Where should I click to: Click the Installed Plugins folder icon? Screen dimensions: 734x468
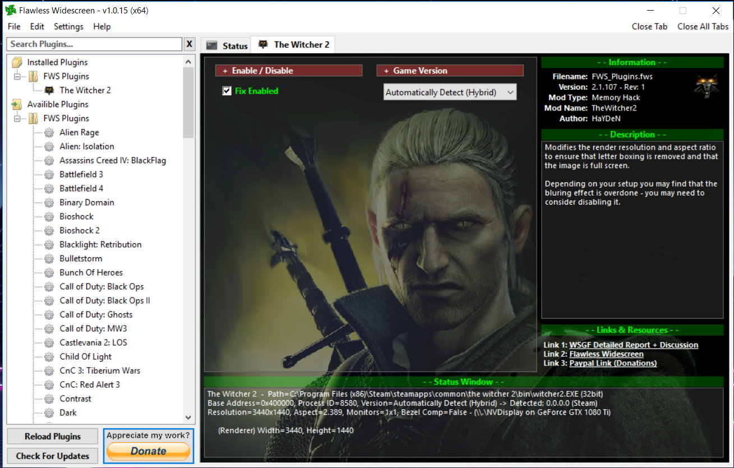point(17,62)
